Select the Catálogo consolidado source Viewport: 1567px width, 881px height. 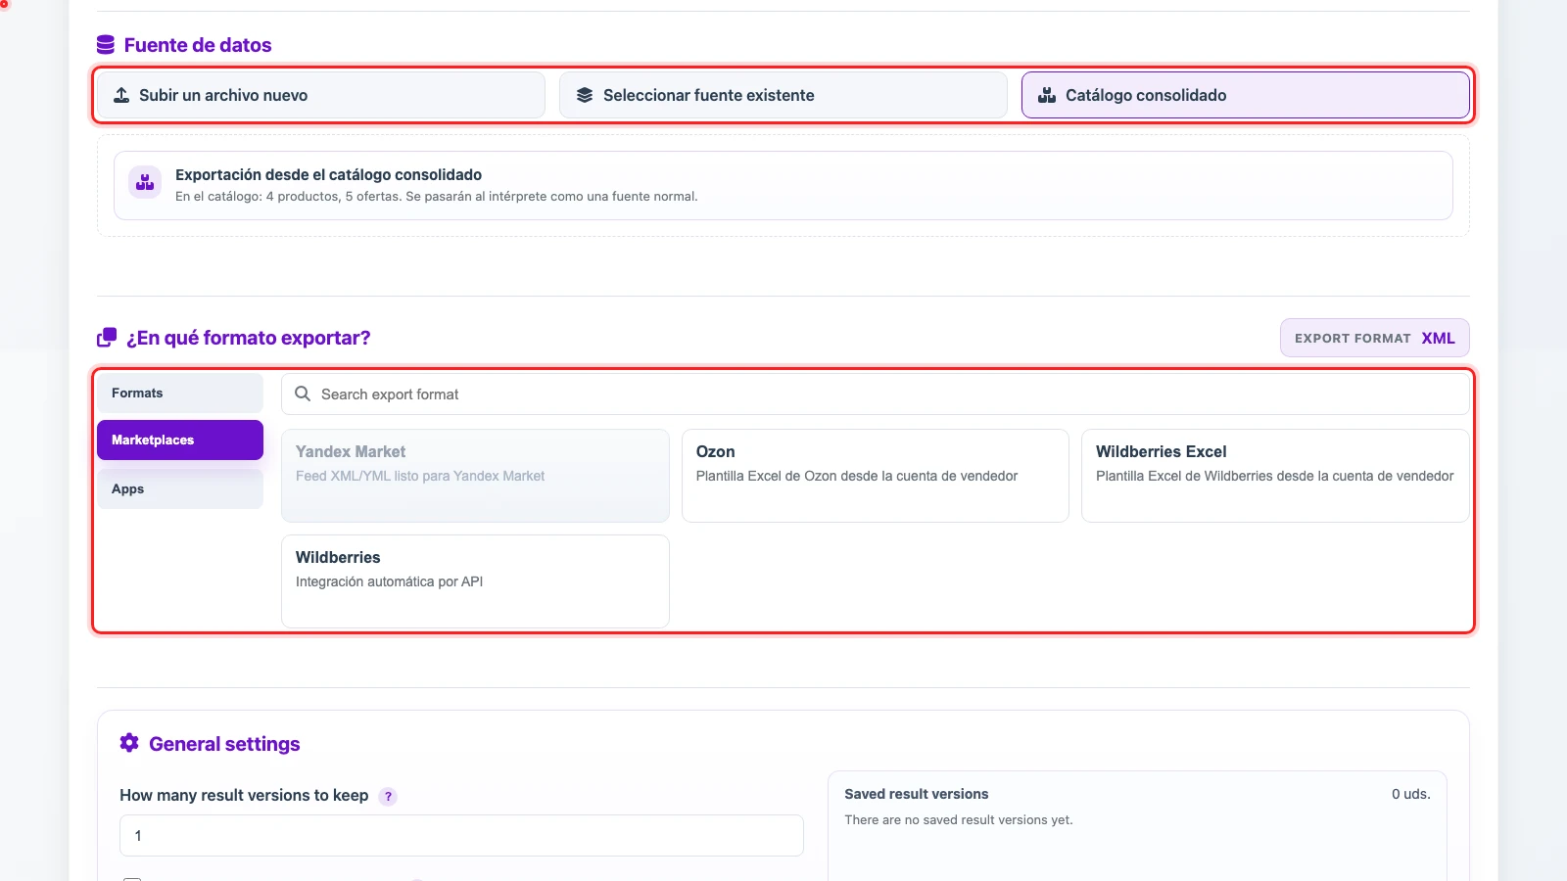click(x=1246, y=95)
